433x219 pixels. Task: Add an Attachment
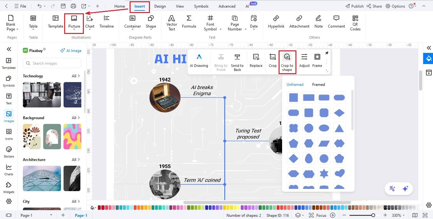pos(299,22)
